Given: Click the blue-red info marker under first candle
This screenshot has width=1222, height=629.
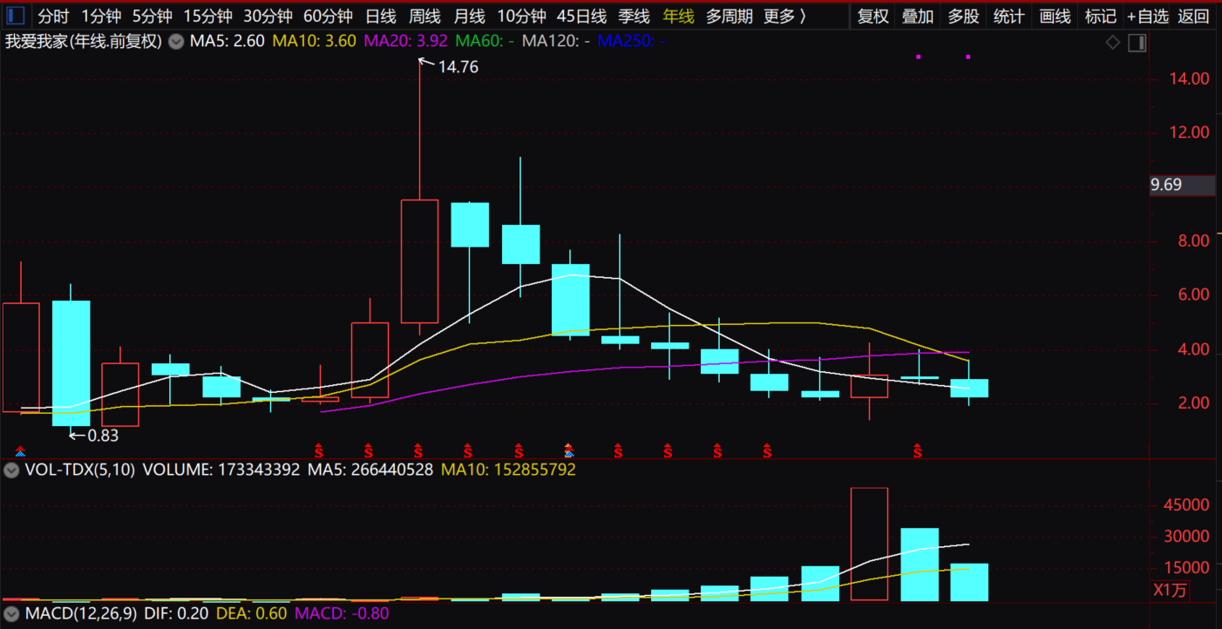Looking at the screenshot, I should (20, 451).
